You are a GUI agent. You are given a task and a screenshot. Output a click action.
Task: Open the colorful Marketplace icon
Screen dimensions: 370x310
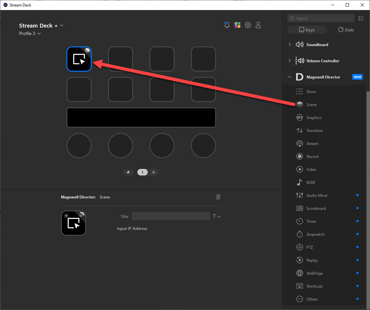click(237, 25)
